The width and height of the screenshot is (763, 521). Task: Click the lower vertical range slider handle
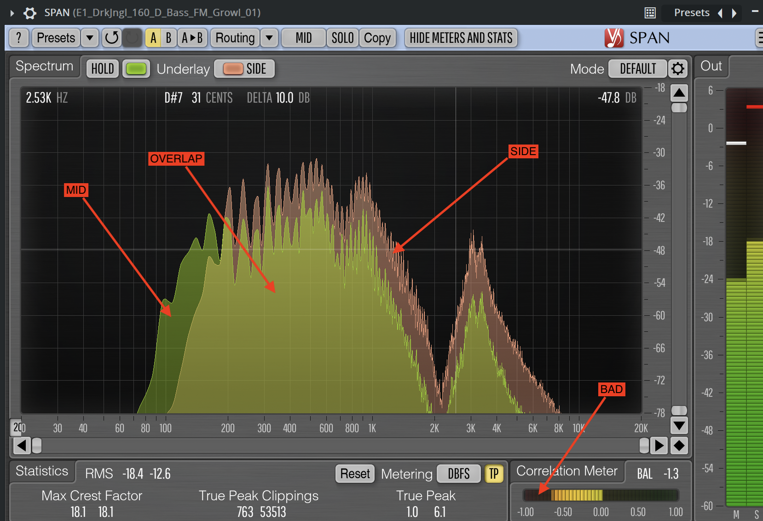[679, 410]
